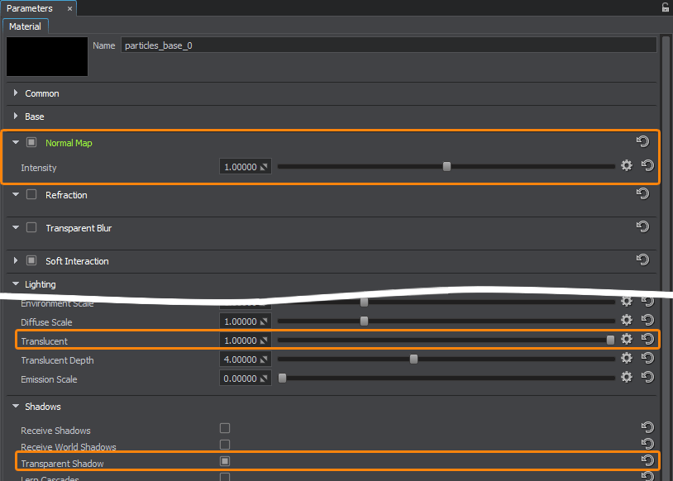Image resolution: width=673 pixels, height=481 pixels.
Task: Reset the Emission Scale value
Action: (647, 377)
